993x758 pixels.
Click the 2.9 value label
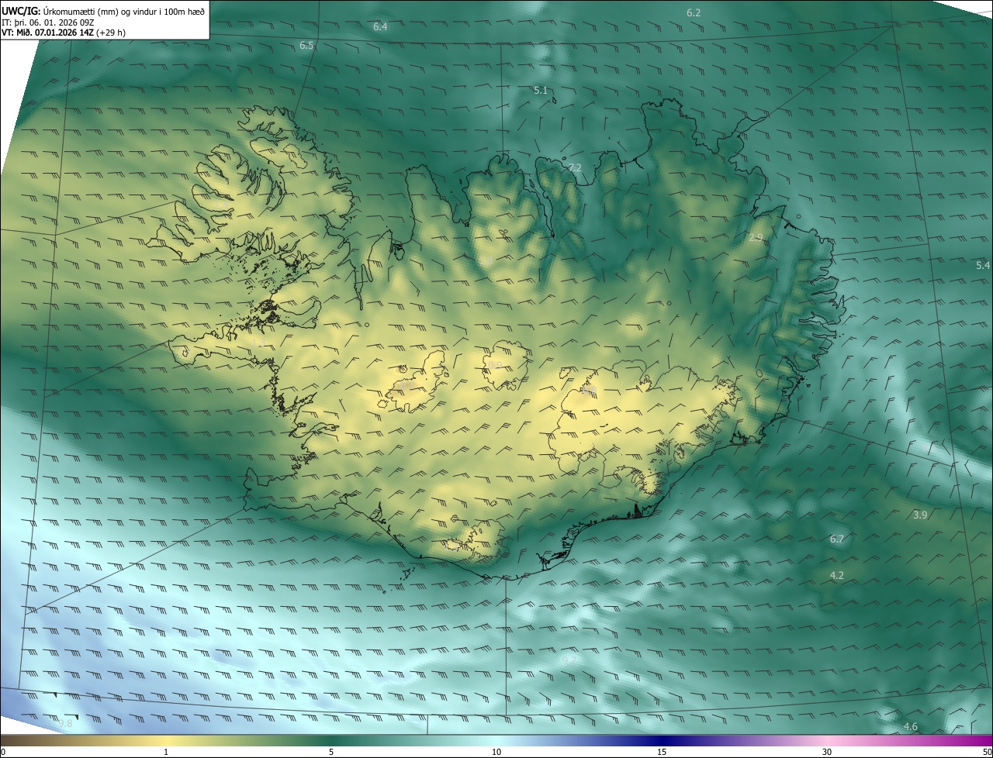756,237
